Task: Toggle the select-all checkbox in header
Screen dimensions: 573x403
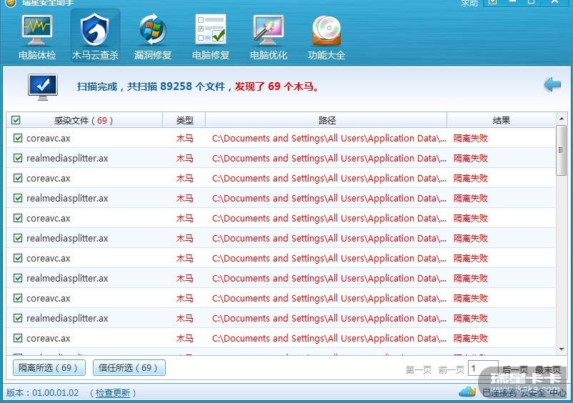Action: (x=16, y=120)
